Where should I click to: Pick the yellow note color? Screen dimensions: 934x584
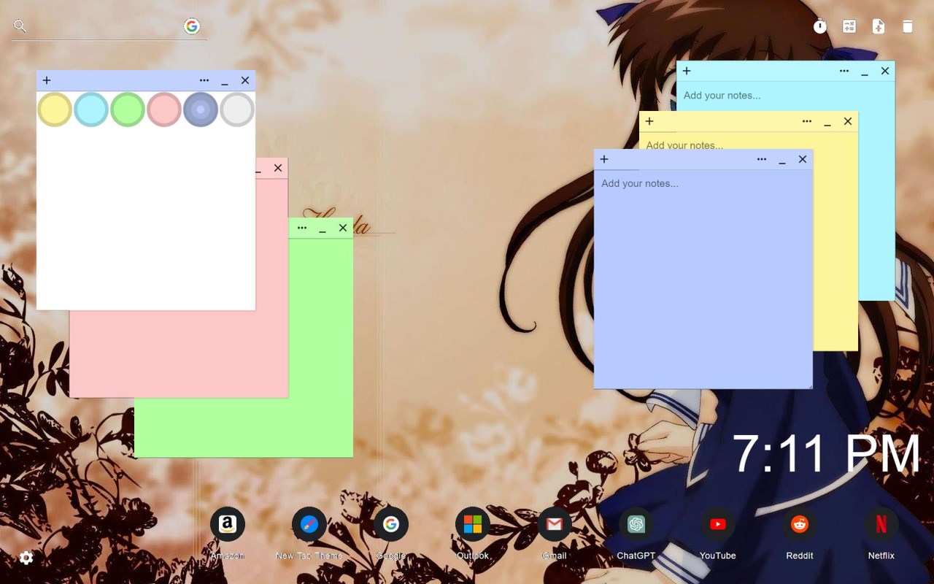[x=55, y=109]
